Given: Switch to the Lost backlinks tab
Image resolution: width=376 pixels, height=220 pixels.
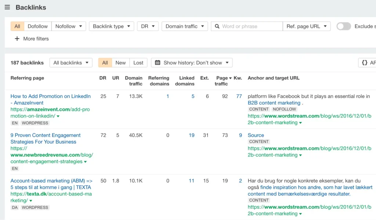Looking at the screenshot, I should (x=138, y=62).
